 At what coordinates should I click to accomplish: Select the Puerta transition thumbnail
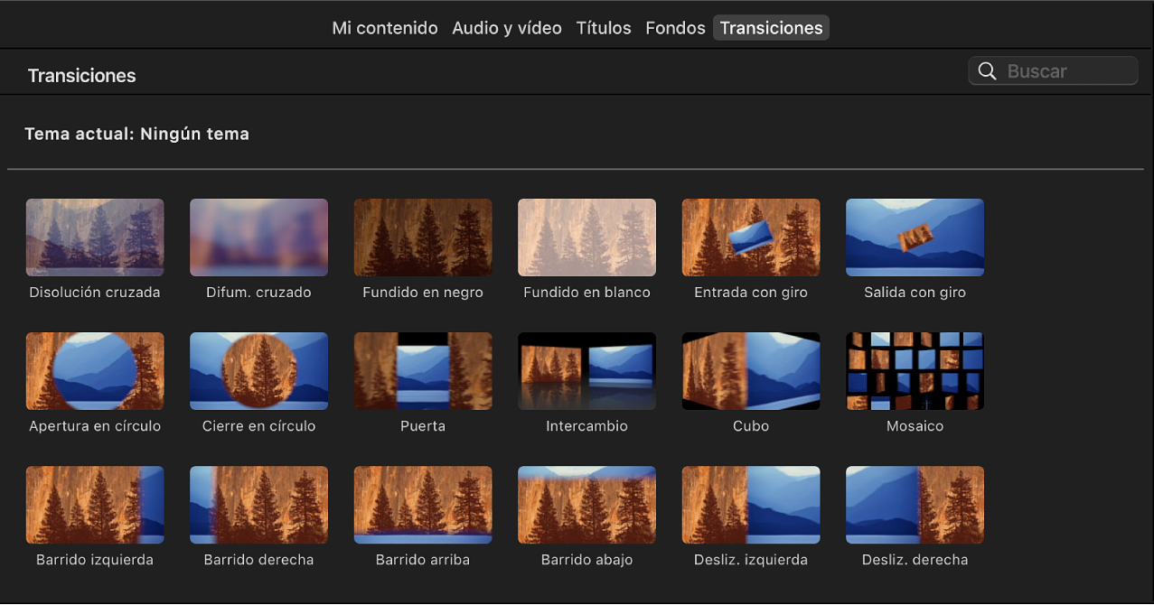[x=422, y=370]
